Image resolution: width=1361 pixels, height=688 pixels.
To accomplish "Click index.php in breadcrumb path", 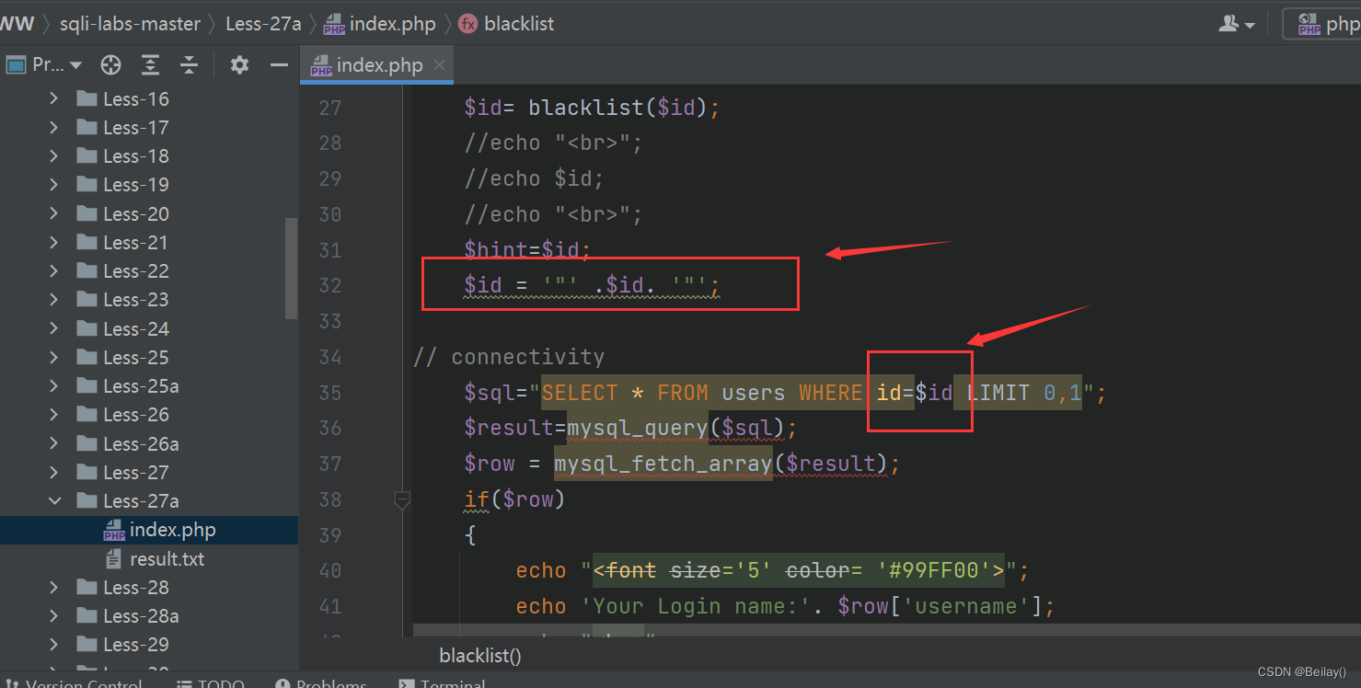I will pyautogui.click(x=380, y=24).
